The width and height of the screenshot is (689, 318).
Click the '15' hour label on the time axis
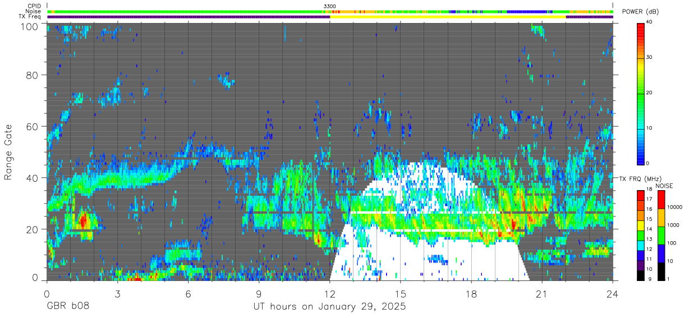[x=401, y=293]
